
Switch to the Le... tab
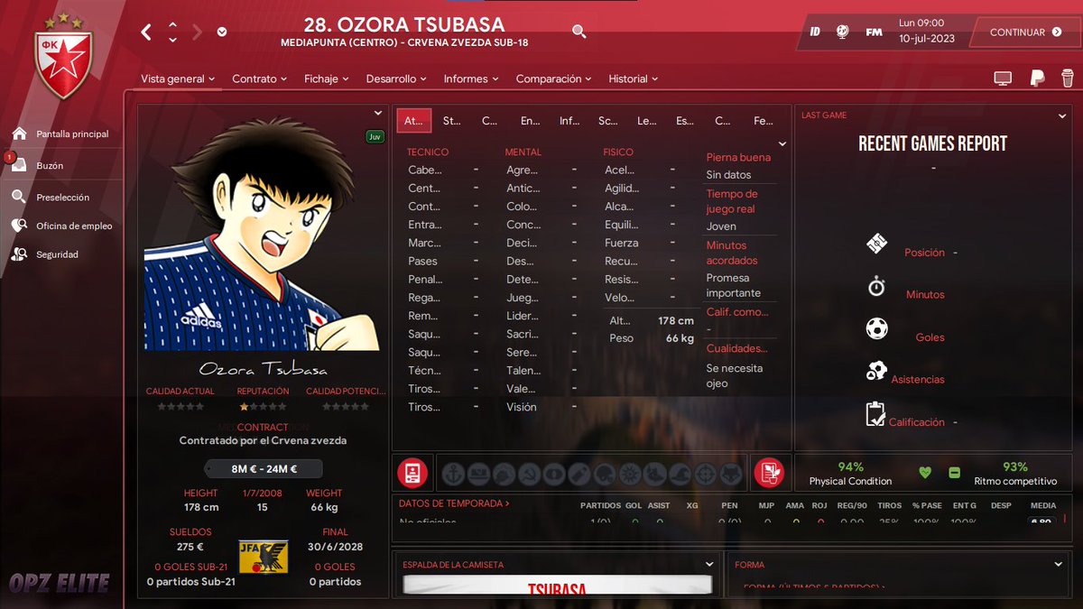point(646,120)
